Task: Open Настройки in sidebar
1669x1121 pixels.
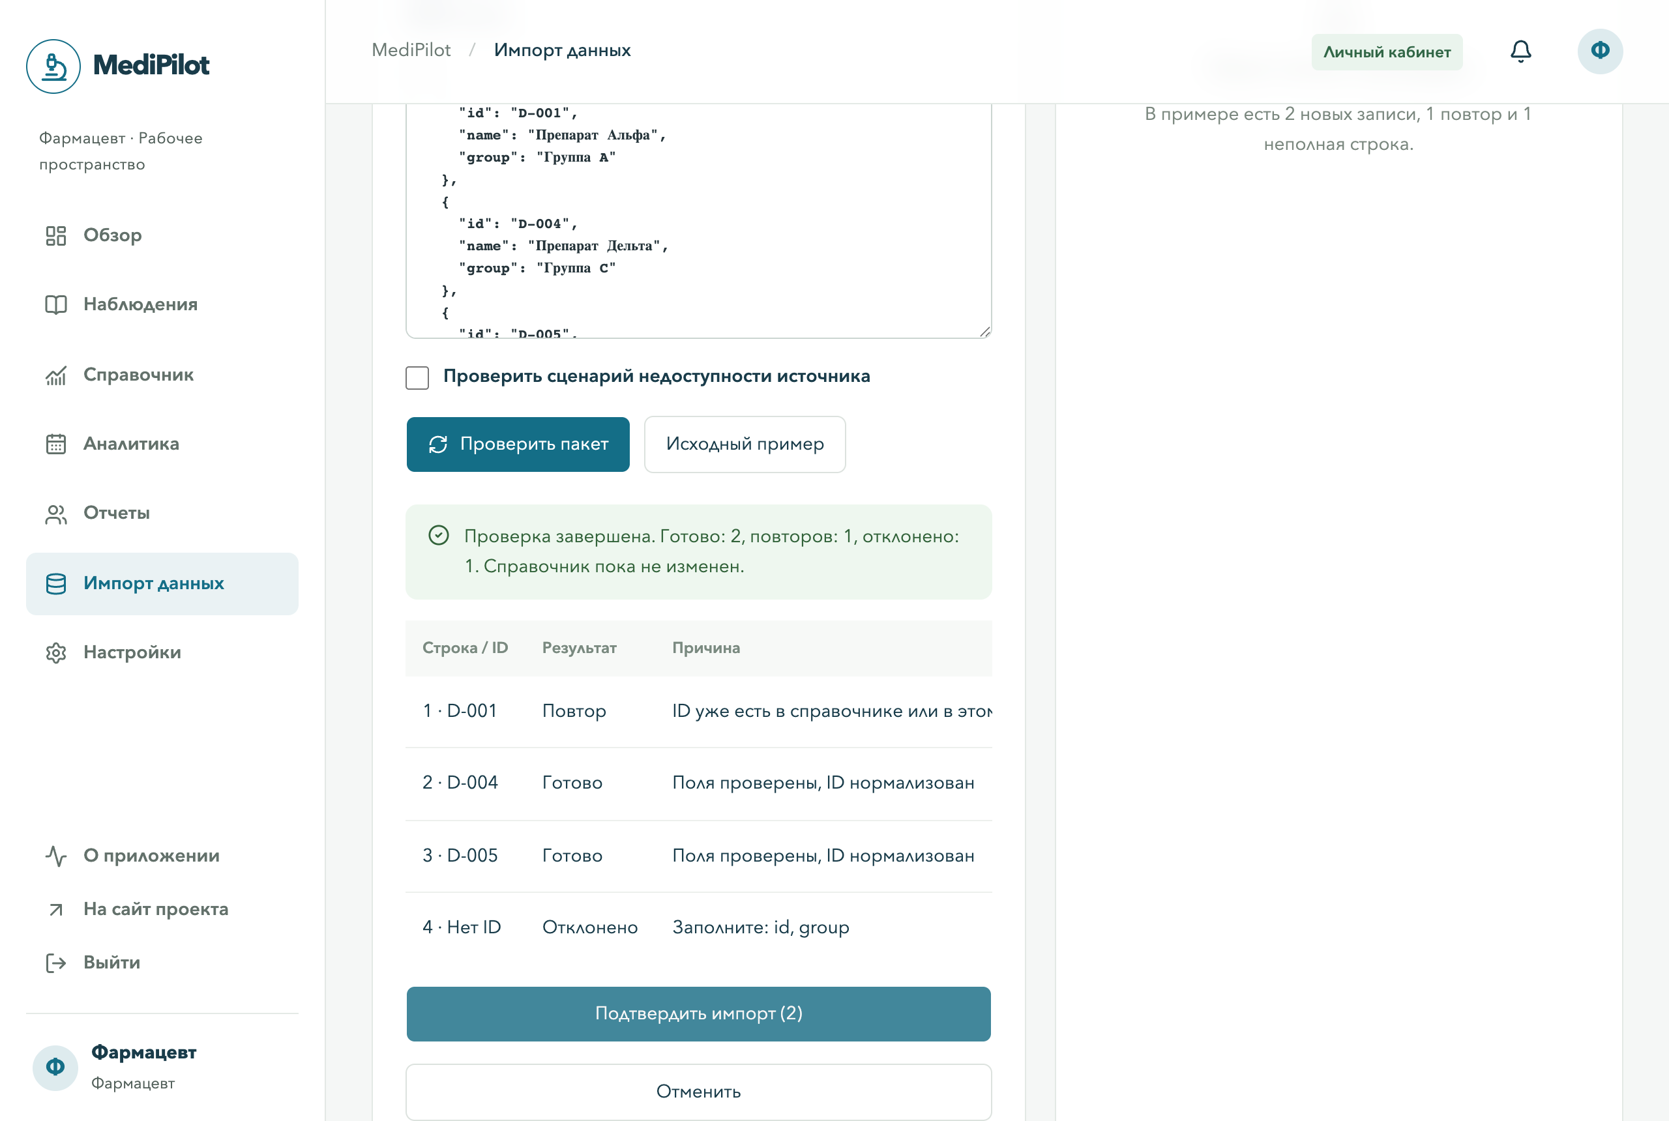Action: point(162,653)
